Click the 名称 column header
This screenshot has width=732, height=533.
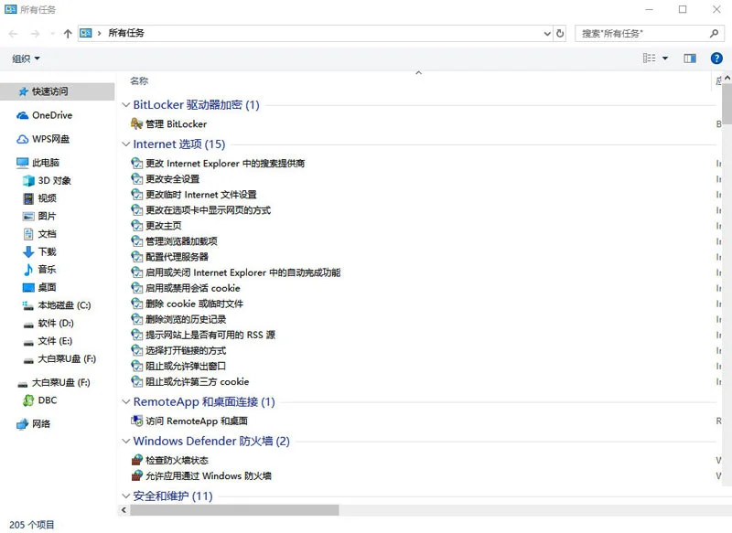(x=139, y=81)
